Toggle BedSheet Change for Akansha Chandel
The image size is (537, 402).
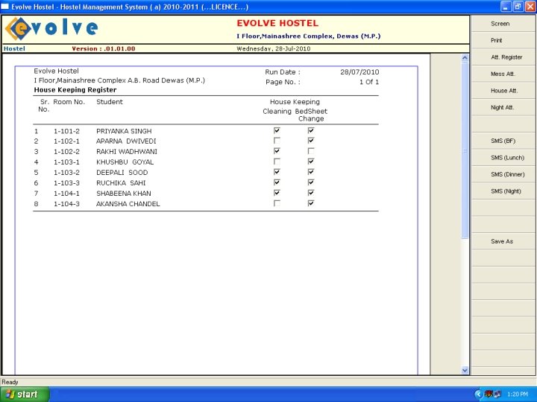pyautogui.click(x=310, y=203)
